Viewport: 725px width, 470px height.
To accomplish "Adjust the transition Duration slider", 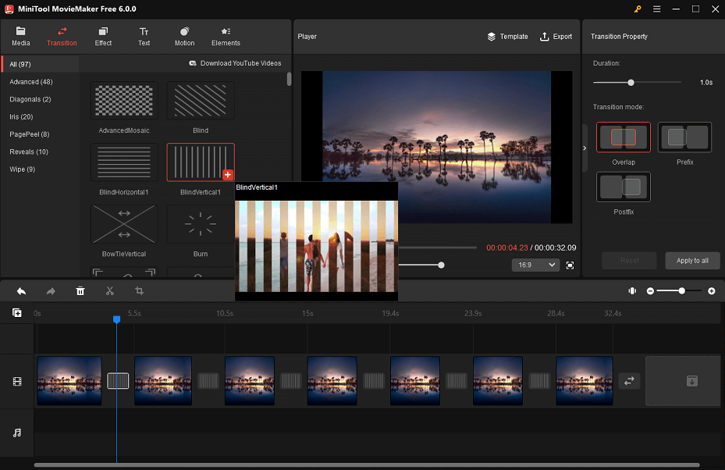I will click(x=632, y=81).
